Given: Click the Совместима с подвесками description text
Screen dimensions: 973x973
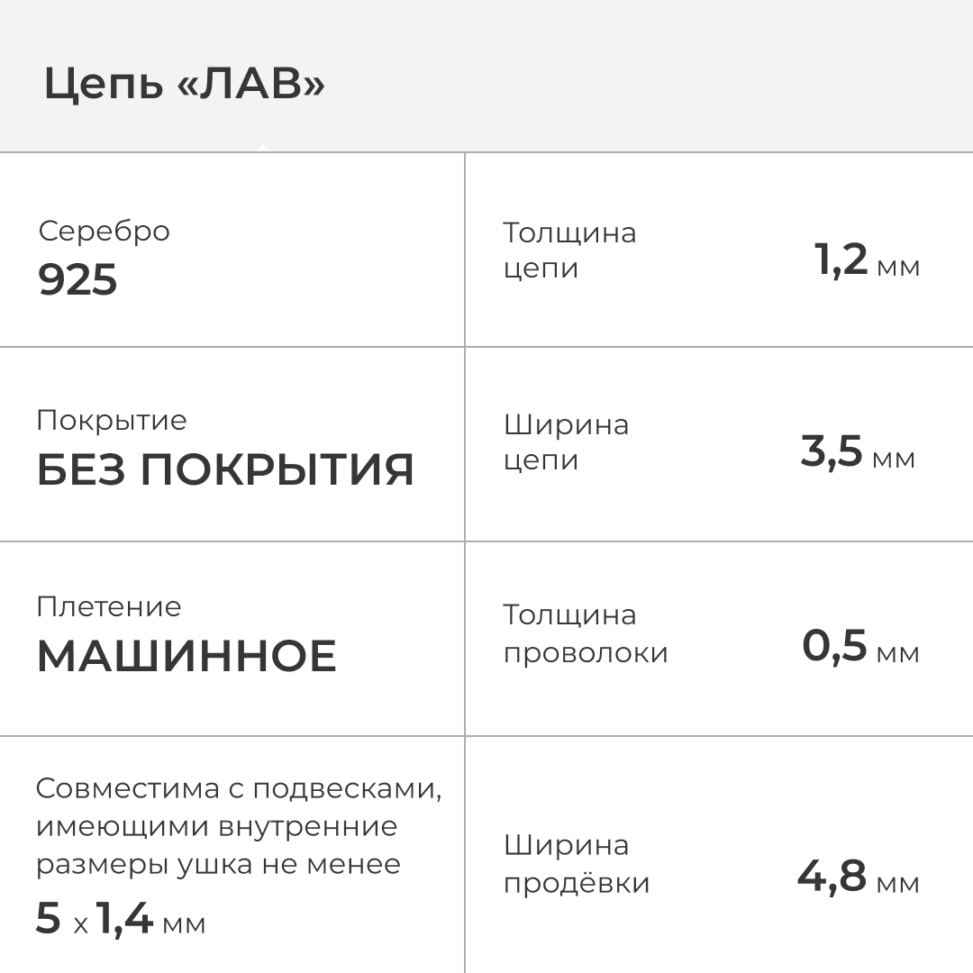Looking at the screenshot, I should (239, 826).
